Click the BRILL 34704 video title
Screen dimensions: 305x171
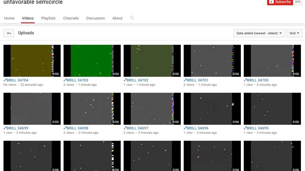(16, 80)
